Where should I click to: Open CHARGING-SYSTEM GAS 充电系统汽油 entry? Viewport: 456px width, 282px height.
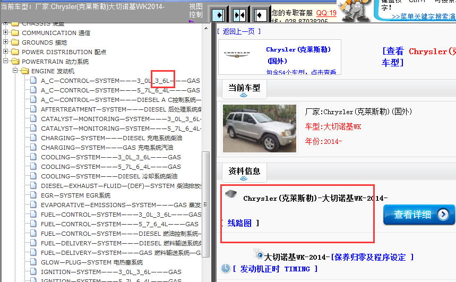click(107, 148)
